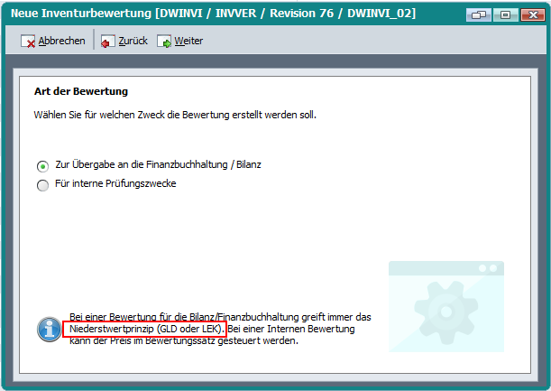Click the 'Zur Übergabe an die Finanzbuchhaltung' label text
The width and height of the screenshot is (551, 391).
158,165
